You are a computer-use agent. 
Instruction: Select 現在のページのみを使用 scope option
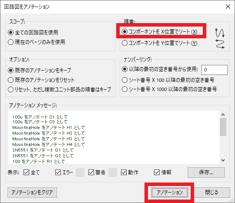pos(37,42)
